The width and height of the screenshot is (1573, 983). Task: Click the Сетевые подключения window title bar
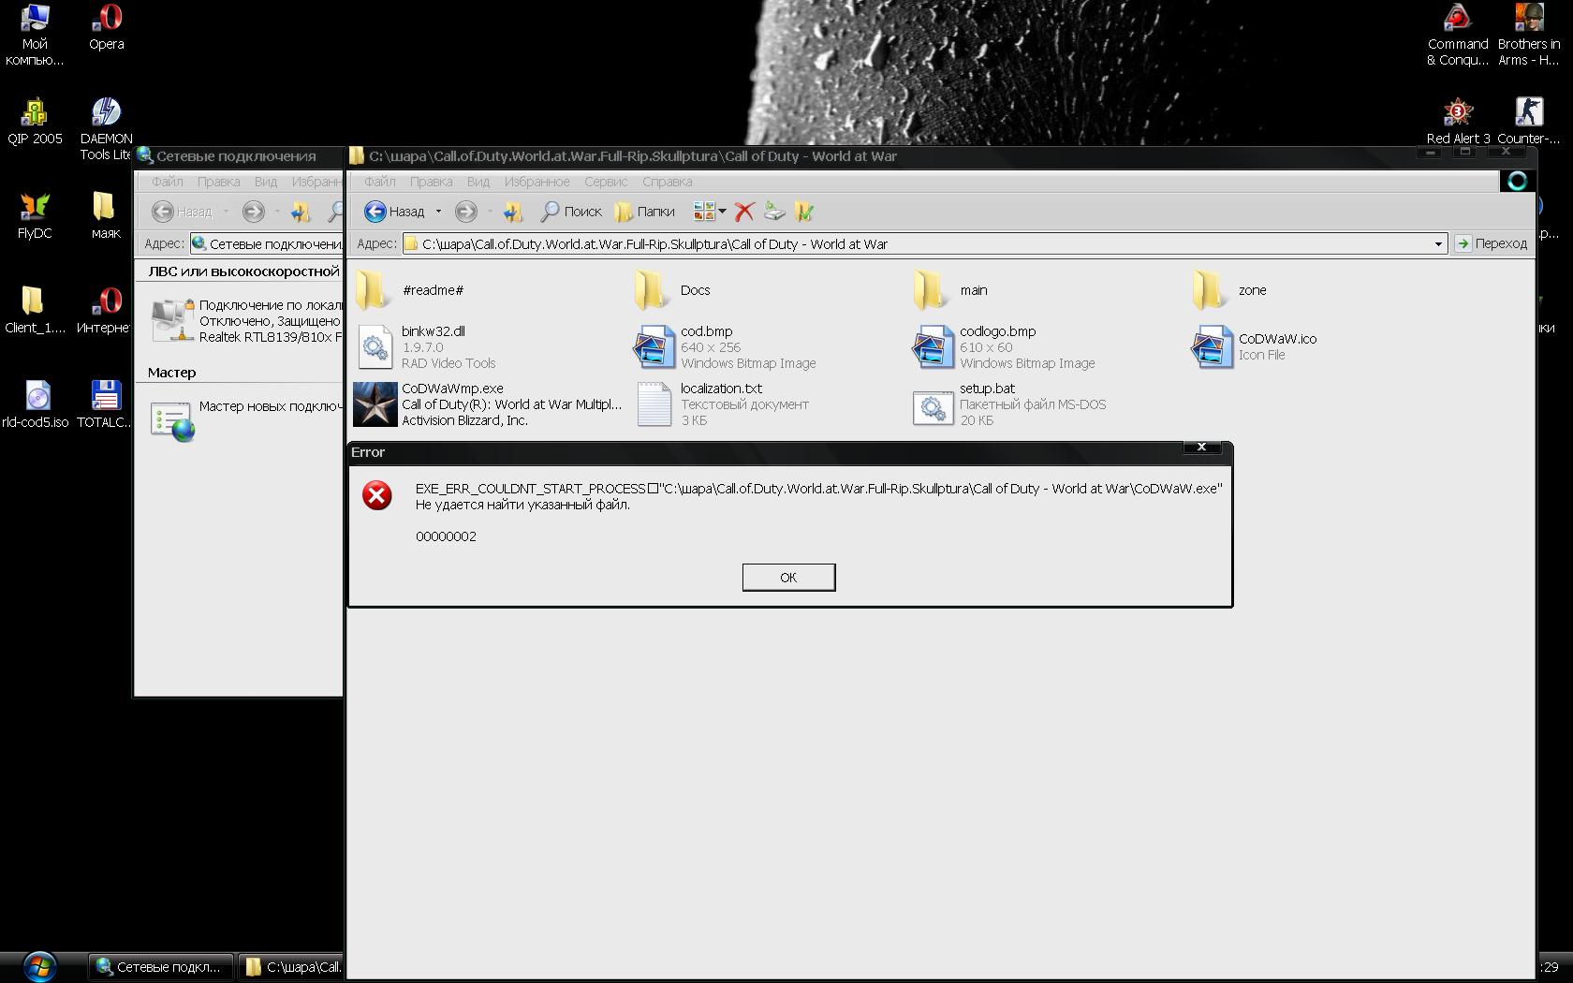point(239,156)
